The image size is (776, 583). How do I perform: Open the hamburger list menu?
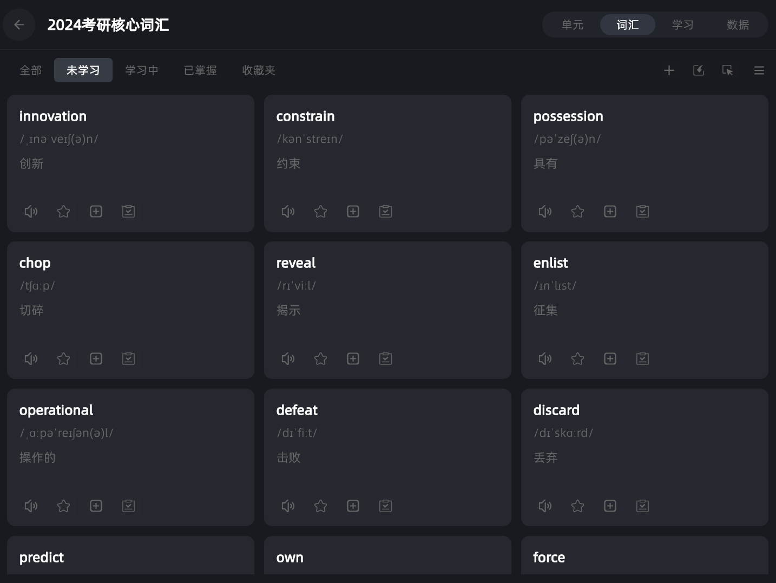[x=759, y=70]
